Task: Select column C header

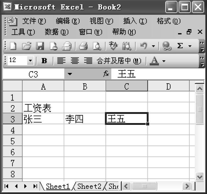Action: [127, 86]
